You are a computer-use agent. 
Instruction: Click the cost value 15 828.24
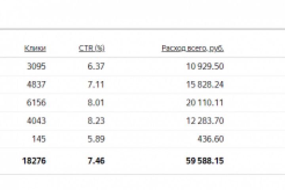tap(205, 85)
